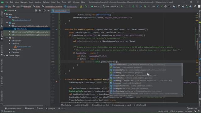Expand the mipmap folder

[x=9, y=50]
